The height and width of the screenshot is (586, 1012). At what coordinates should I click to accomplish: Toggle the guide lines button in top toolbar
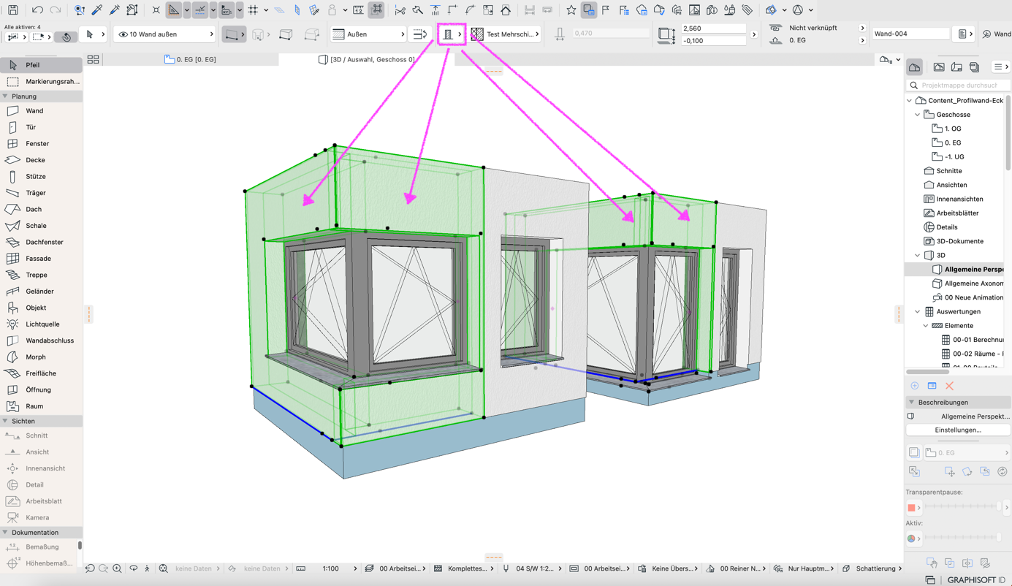point(174,10)
